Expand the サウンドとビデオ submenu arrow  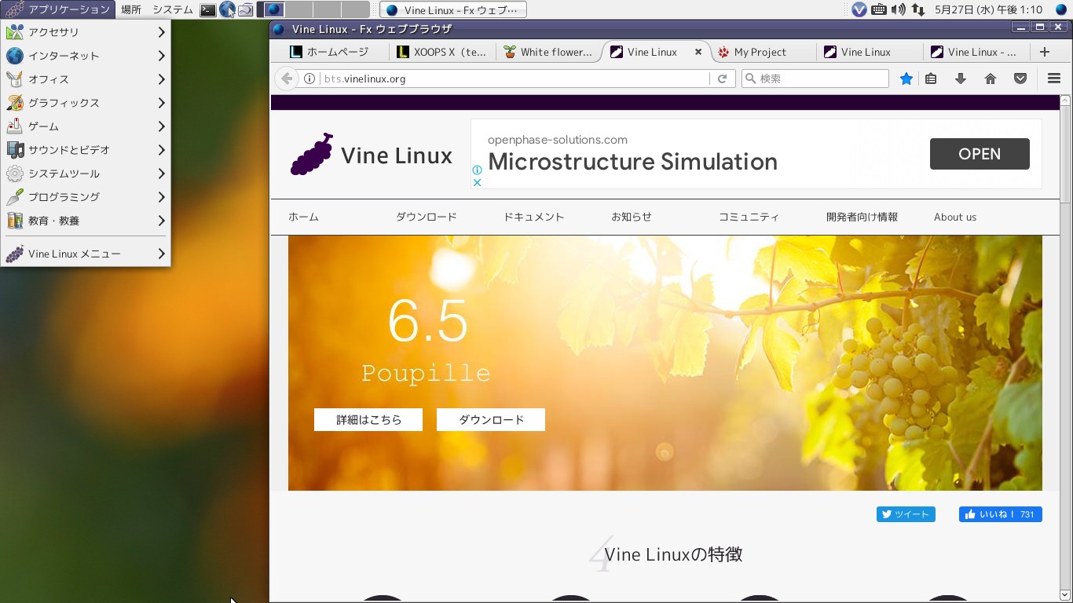161,150
